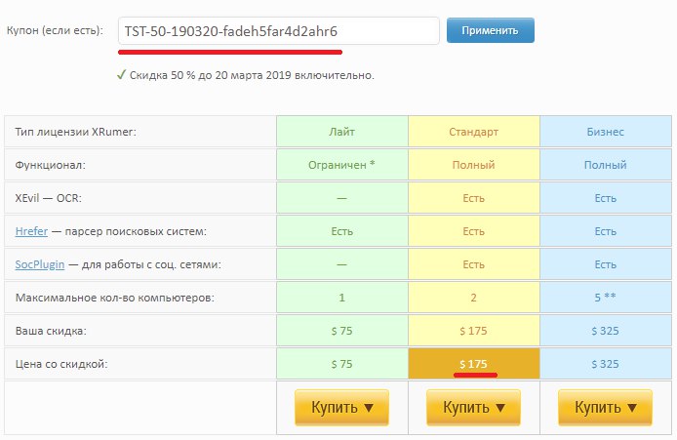Select the Бизнес column header

click(606, 132)
